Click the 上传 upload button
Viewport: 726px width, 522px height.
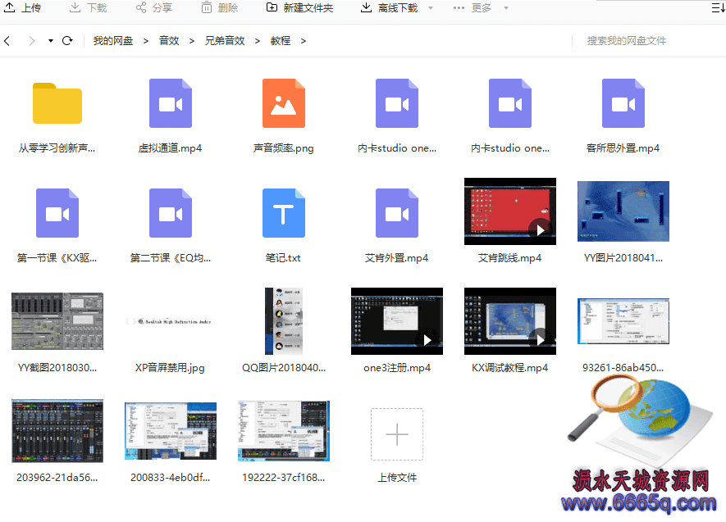click(x=22, y=8)
